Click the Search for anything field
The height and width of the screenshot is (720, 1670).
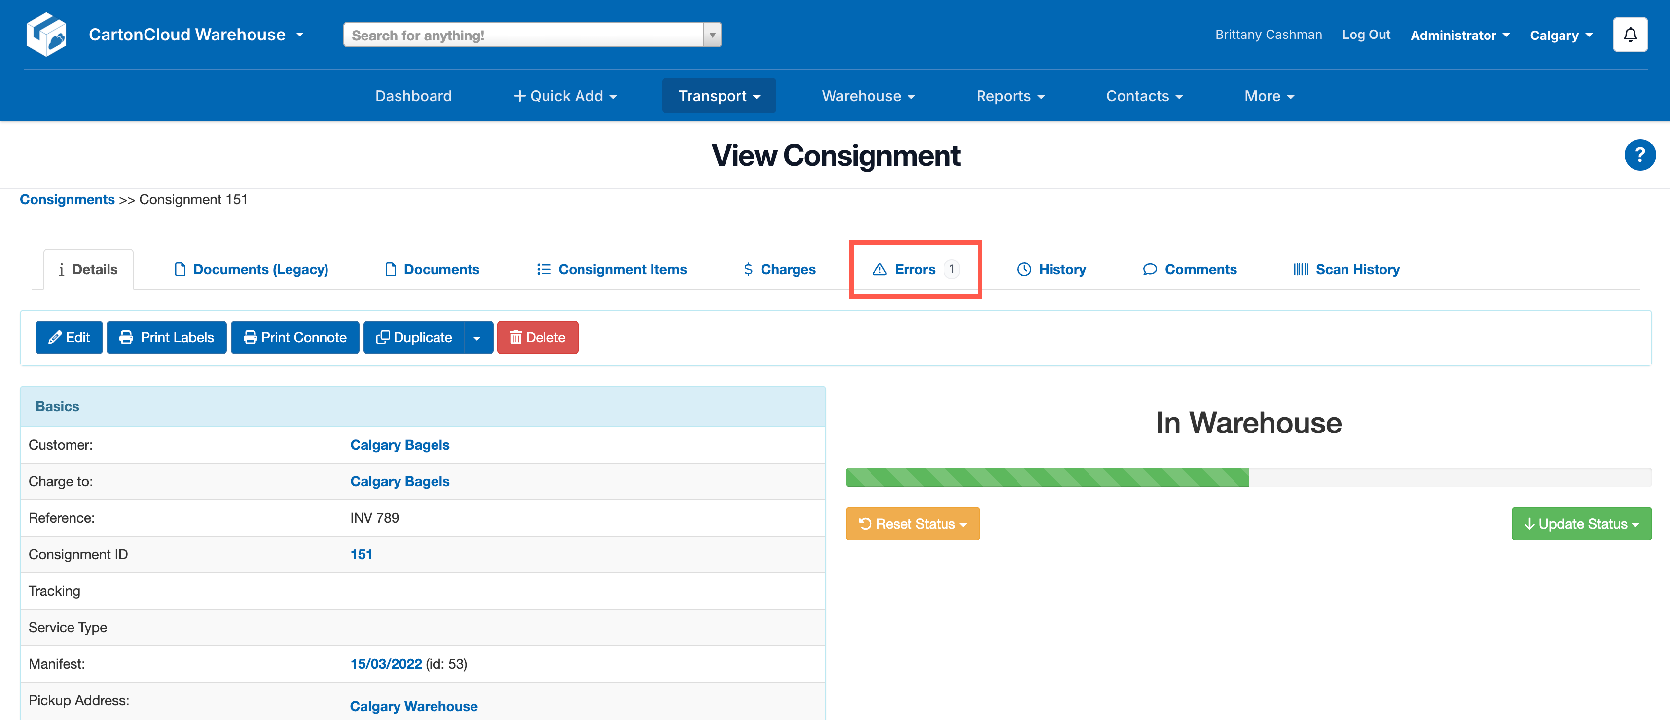pyautogui.click(x=522, y=35)
